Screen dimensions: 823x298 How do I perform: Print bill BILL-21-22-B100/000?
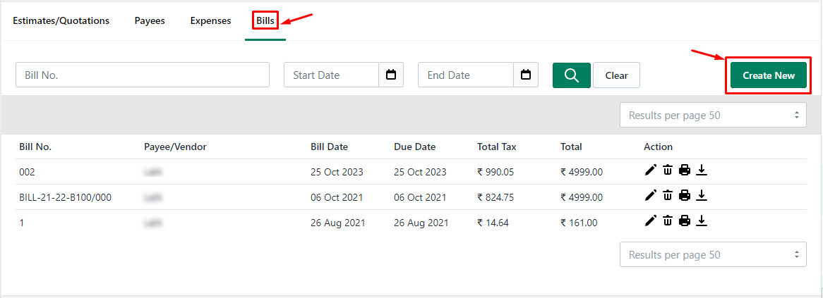click(685, 195)
